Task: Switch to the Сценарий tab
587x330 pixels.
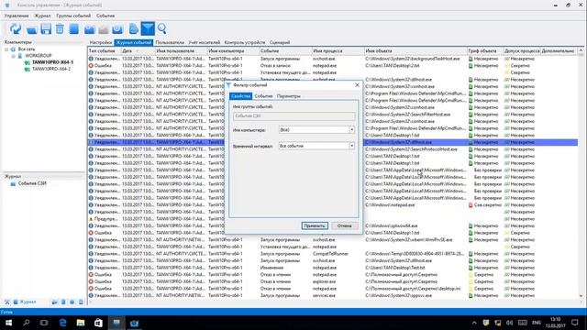Action: [x=280, y=43]
